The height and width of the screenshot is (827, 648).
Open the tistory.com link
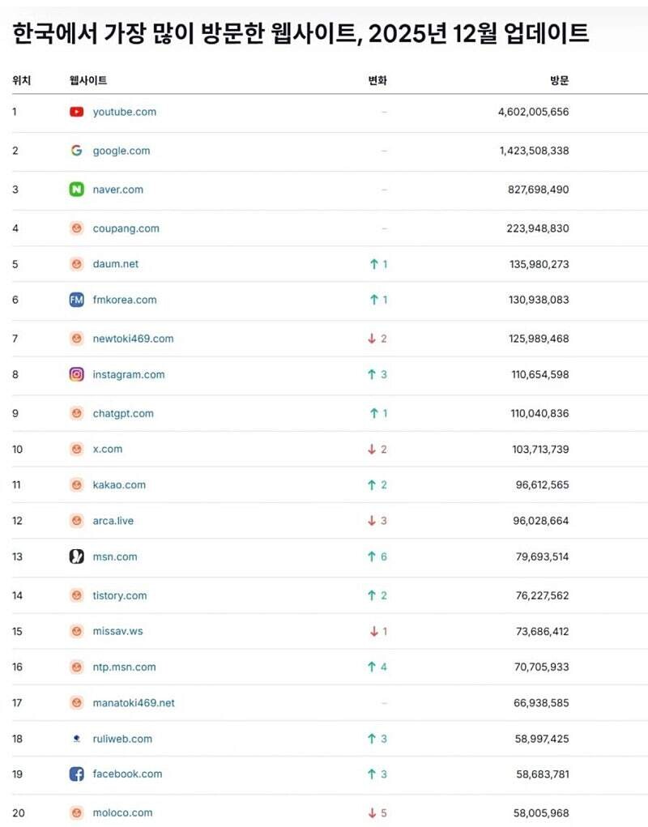[120, 595]
